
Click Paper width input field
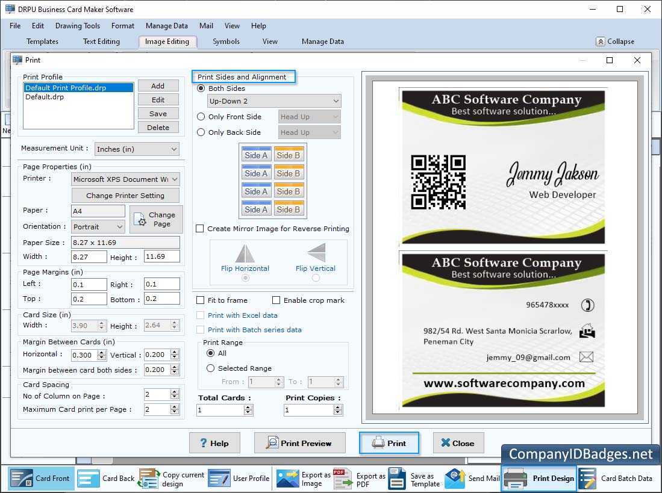89,256
